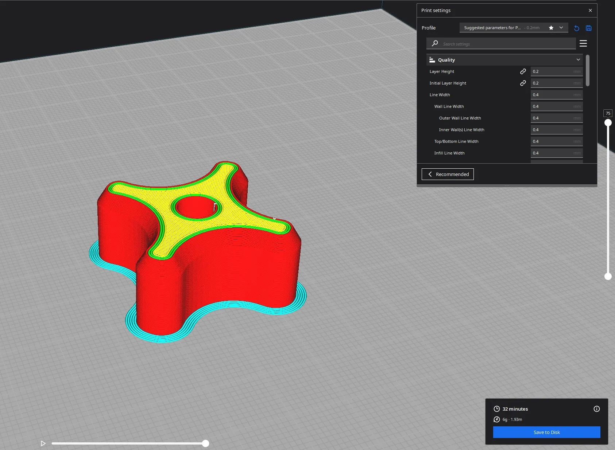Screen dimensions: 615x450
Task: Open the settings visibility hamburger menu
Action: [x=583, y=43]
